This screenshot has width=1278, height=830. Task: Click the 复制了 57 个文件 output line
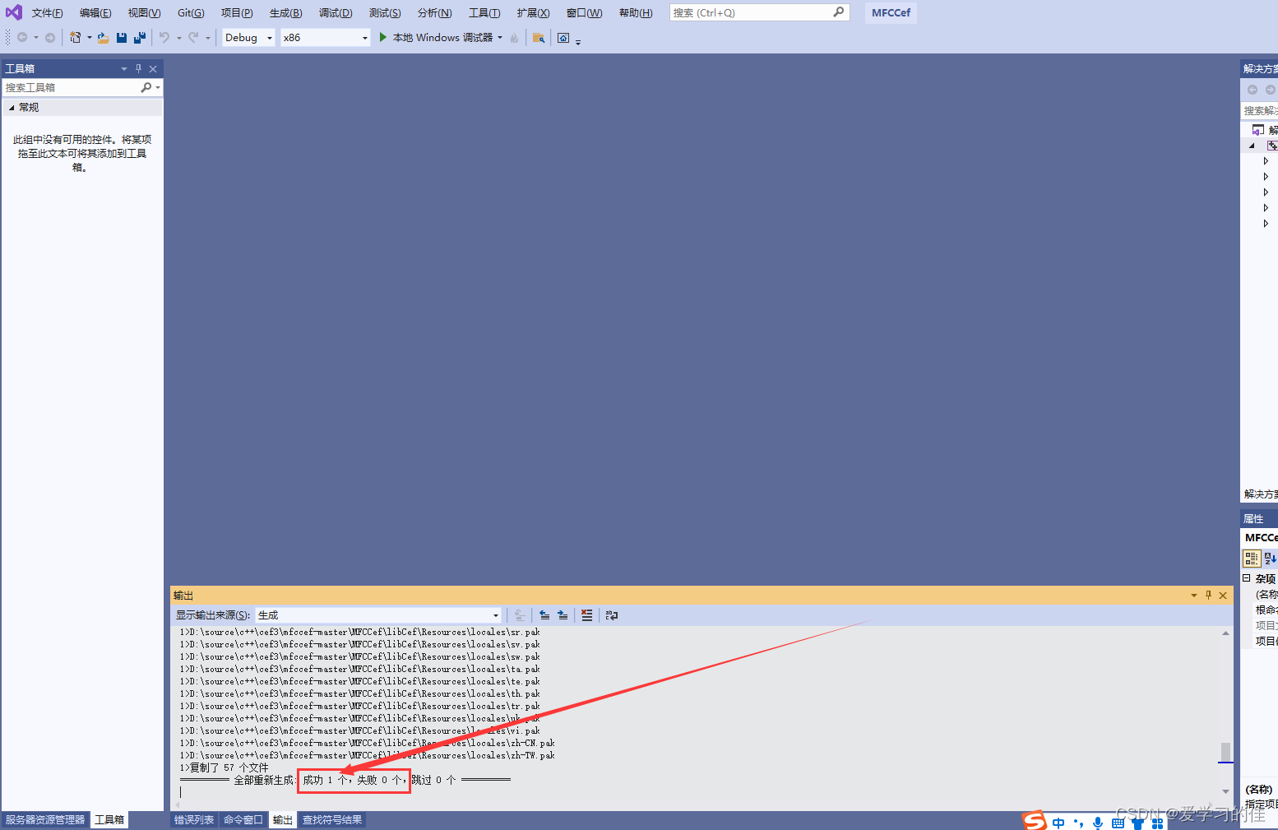(x=225, y=767)
